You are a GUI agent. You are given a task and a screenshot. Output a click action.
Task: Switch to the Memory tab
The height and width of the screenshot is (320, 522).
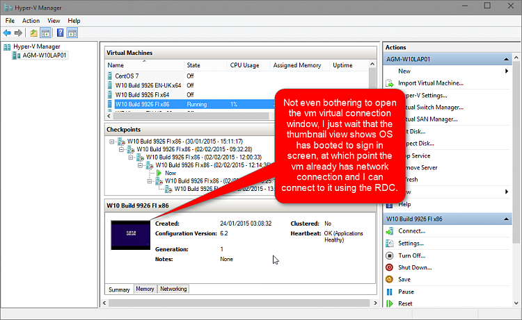point(145,289)
